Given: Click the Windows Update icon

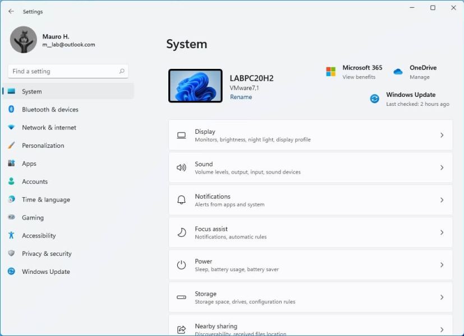Looking at the screenshot, I should click(374, 99).
